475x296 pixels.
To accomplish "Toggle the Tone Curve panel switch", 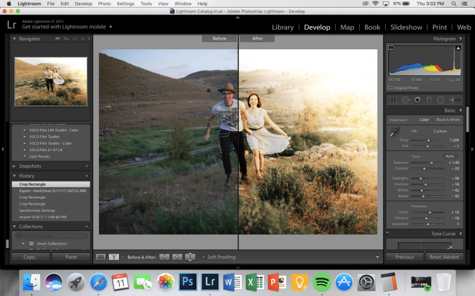I will [388, 233].
